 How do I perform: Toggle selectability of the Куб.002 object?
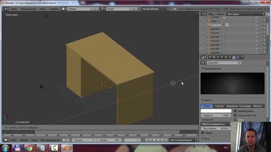[260, 37]
